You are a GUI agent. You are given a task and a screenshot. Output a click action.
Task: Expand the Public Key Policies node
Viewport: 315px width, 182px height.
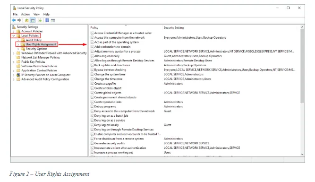point(14,62)
